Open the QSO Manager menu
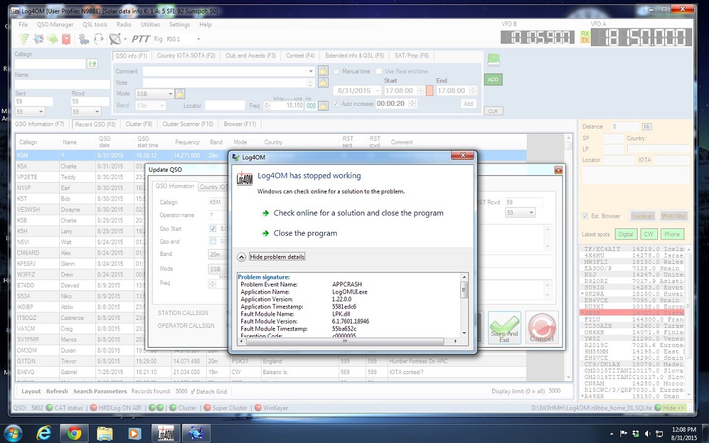This screenshot has width=709, height=443. coord(55,25)
